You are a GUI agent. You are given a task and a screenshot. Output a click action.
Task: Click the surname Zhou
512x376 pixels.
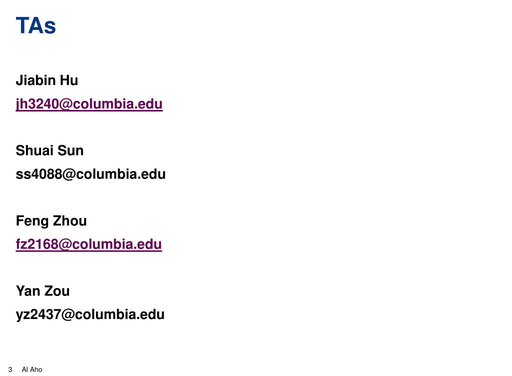(x=70, y=221)
